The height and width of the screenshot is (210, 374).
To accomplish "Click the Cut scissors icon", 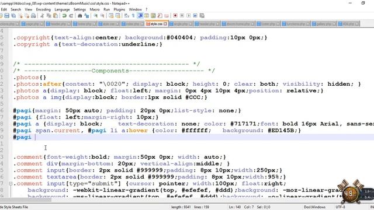I will click(42, 16).
